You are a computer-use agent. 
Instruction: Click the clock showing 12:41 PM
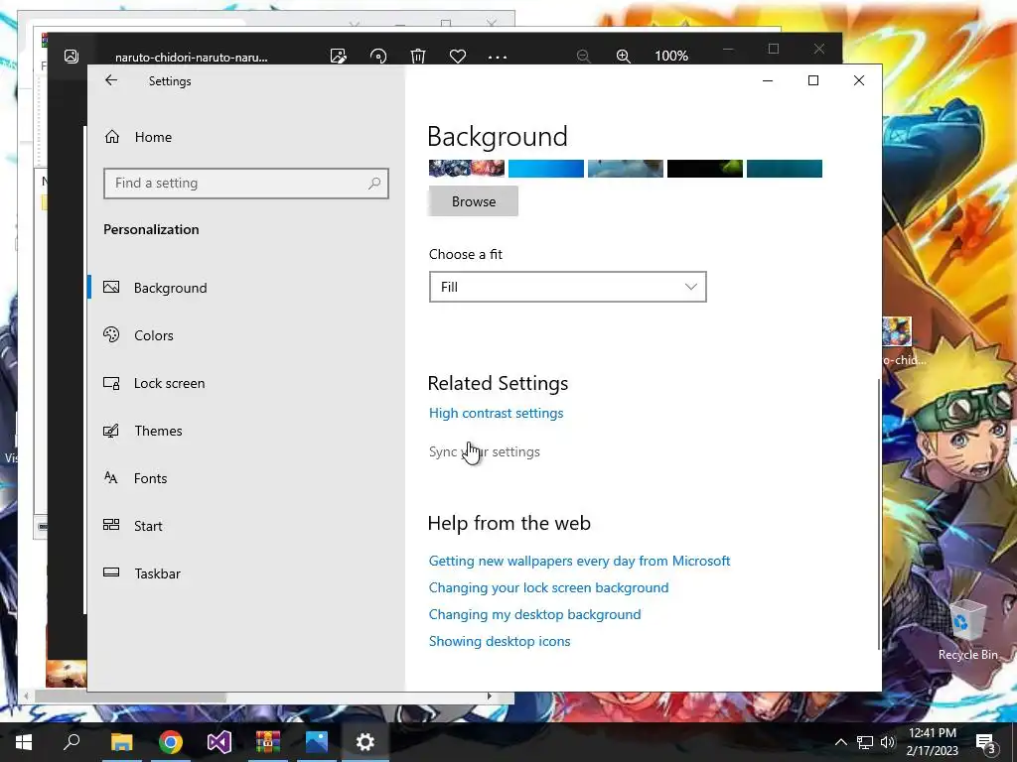(932, 733)
